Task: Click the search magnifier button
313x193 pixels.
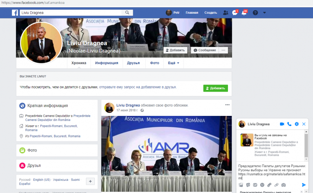Action: coord(127,13)
